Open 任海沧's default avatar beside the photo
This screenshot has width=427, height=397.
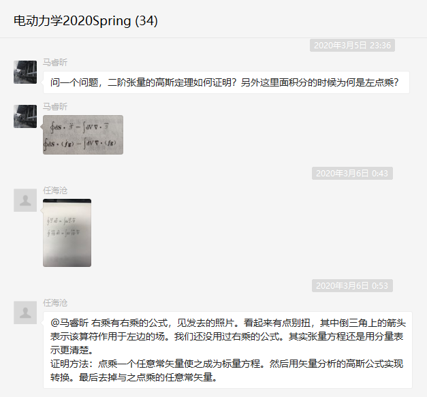click(25, 200)
